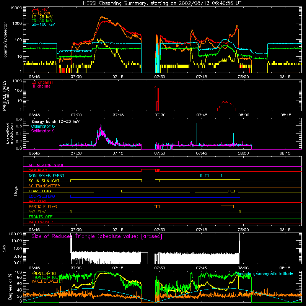The height and width of the screenshot is (306, 306).
Task: Click the 07:00 time label under the particle rates panel
Action: click(x=76, y=115)
